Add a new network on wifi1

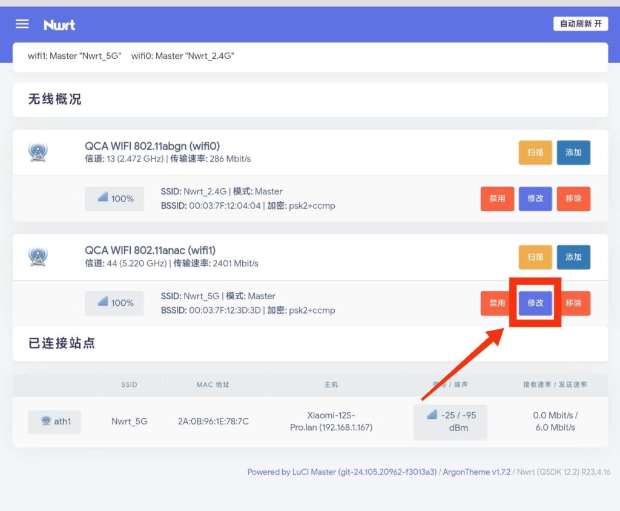[573, 257]
